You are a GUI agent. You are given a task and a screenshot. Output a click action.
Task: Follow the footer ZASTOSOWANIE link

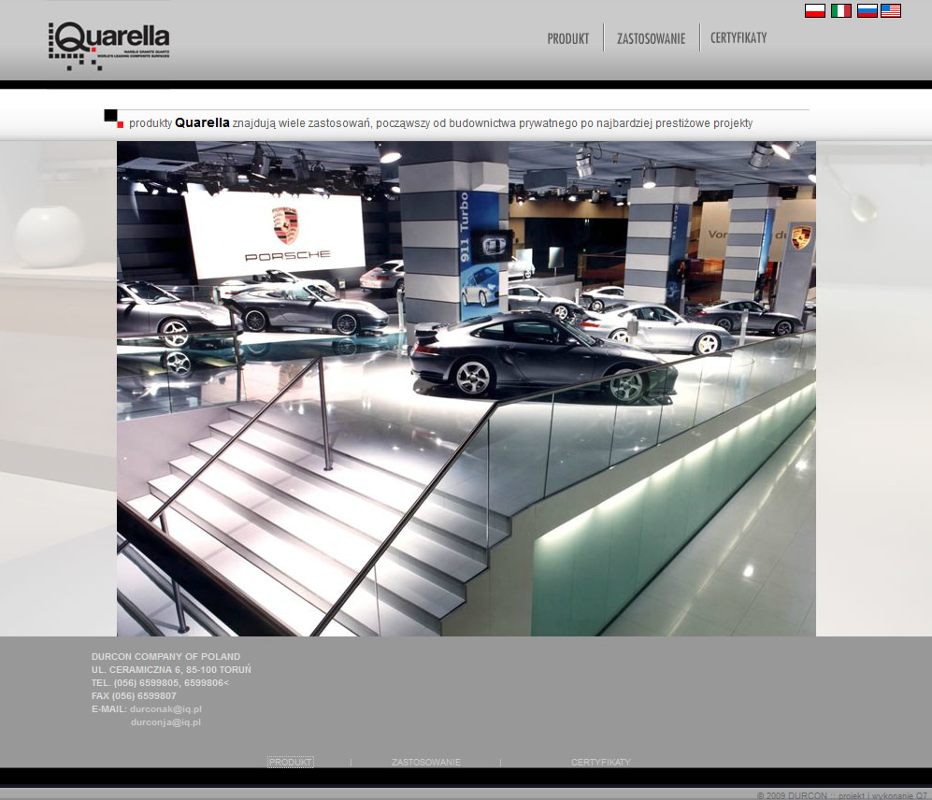click(x=425, y=762)
